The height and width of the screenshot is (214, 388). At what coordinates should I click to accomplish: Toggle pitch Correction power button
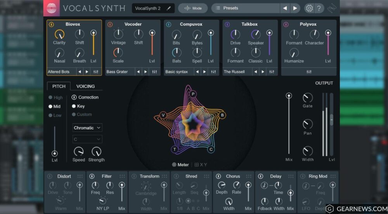tap(74, 97)
